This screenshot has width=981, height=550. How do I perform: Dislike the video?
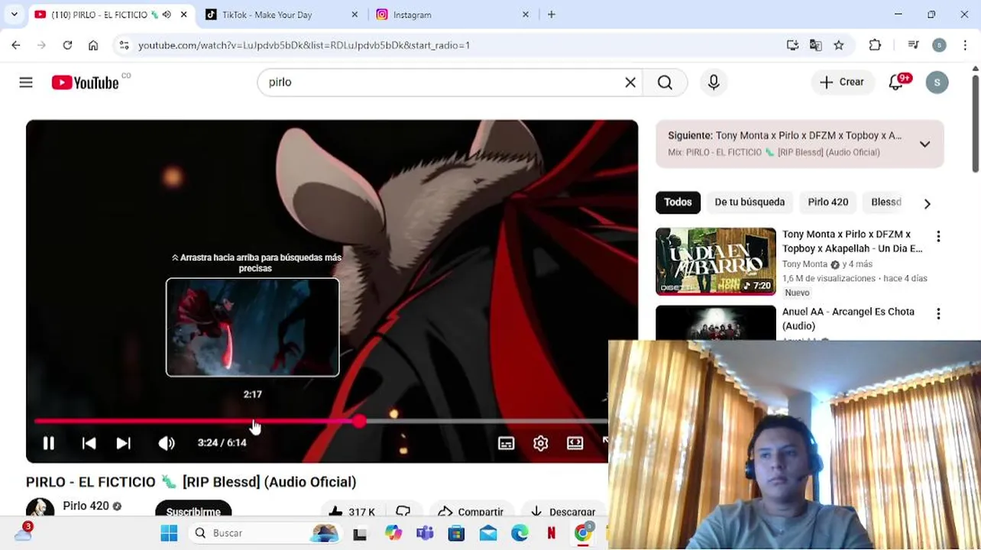point(403,512)
